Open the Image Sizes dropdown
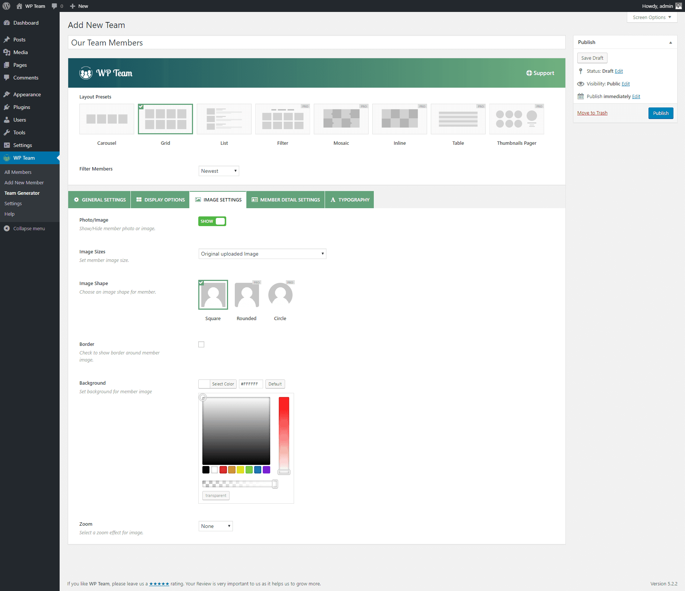This screenshot has height=591, width=685. (262, 254)
